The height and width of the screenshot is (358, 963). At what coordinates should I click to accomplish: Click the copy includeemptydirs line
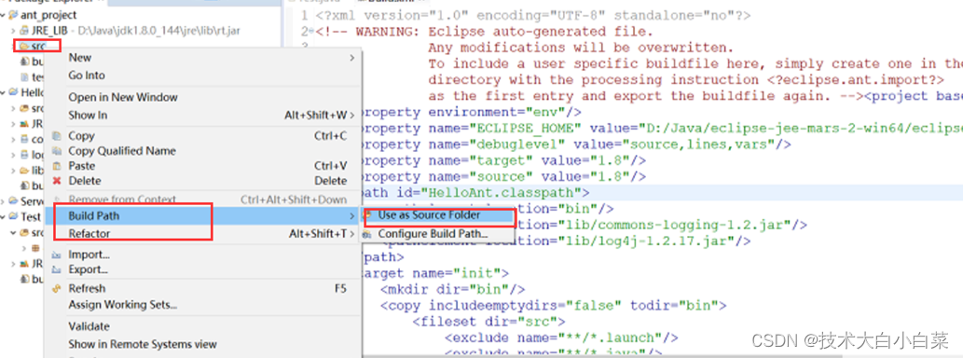[x=554, y=305]
